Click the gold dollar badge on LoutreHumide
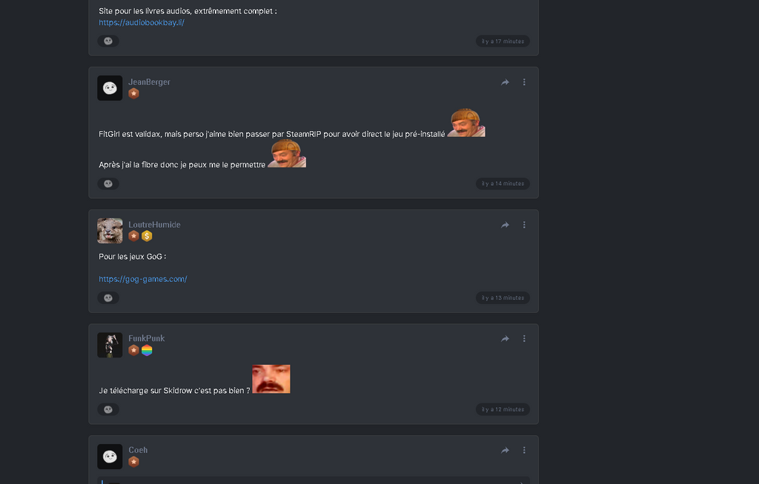The height and width of the screenshot is (484, 759). tap(147, 236)
